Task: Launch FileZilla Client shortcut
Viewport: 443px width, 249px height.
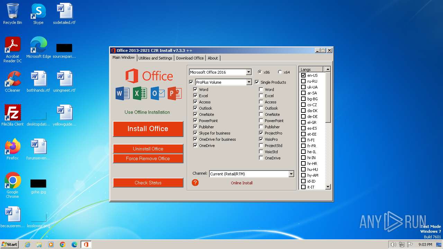Action: point(12,116)
